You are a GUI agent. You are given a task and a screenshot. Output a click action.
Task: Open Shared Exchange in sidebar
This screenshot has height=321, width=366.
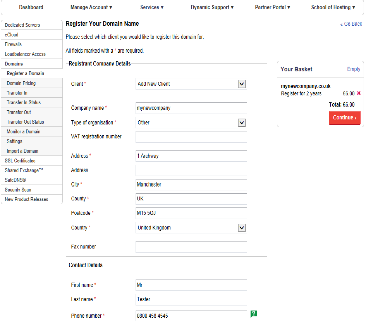click(32, 171)
